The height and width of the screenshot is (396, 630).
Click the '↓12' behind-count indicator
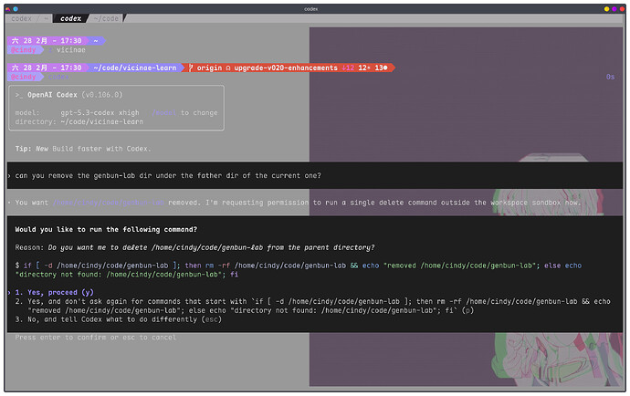pos(348,68)
